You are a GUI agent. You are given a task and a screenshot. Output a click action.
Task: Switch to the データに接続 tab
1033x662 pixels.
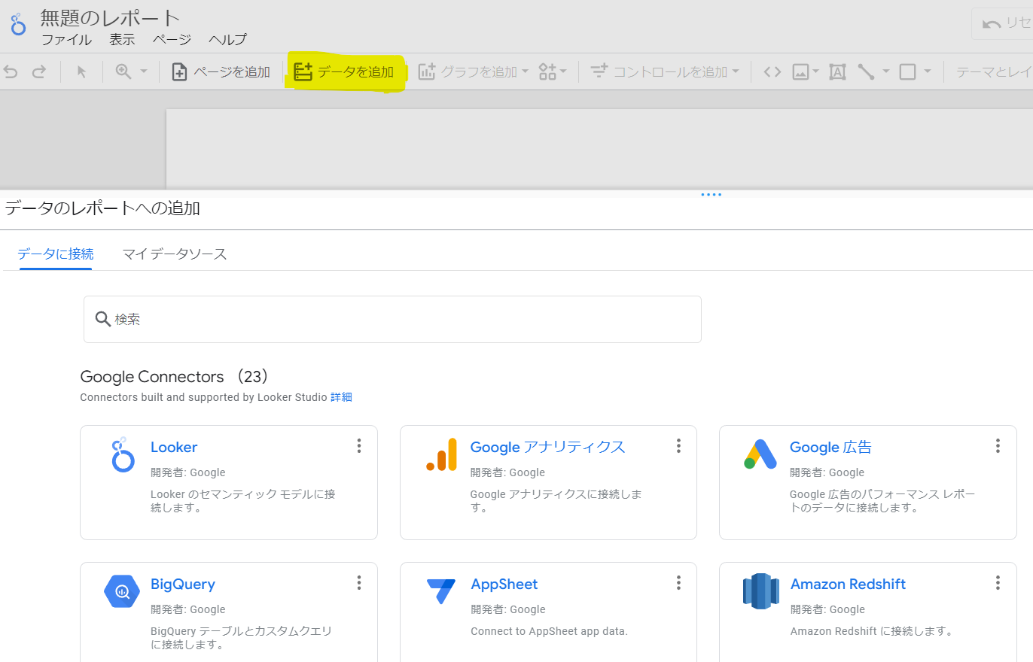click(x=56, y=254)
